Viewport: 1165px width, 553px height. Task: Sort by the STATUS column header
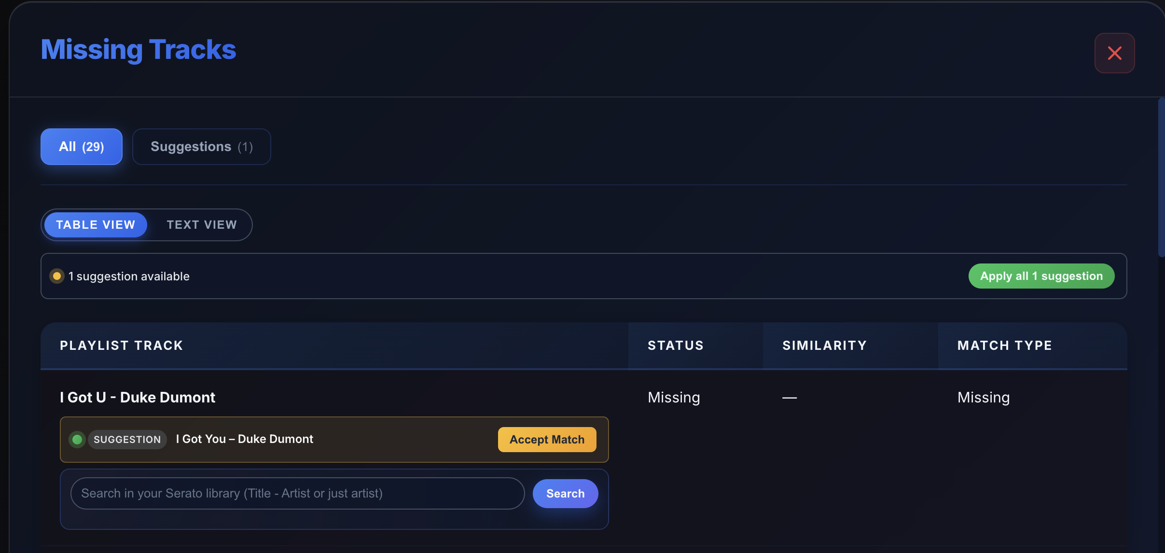click(675, 345)
